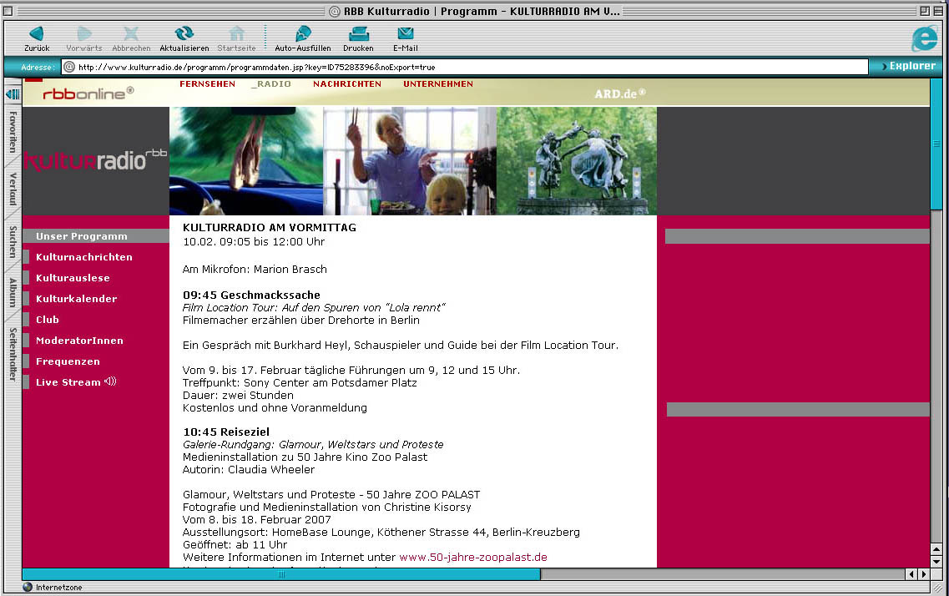
Task: Click the 09:45 Geschmackssache heading
Action: coord(251,295)
